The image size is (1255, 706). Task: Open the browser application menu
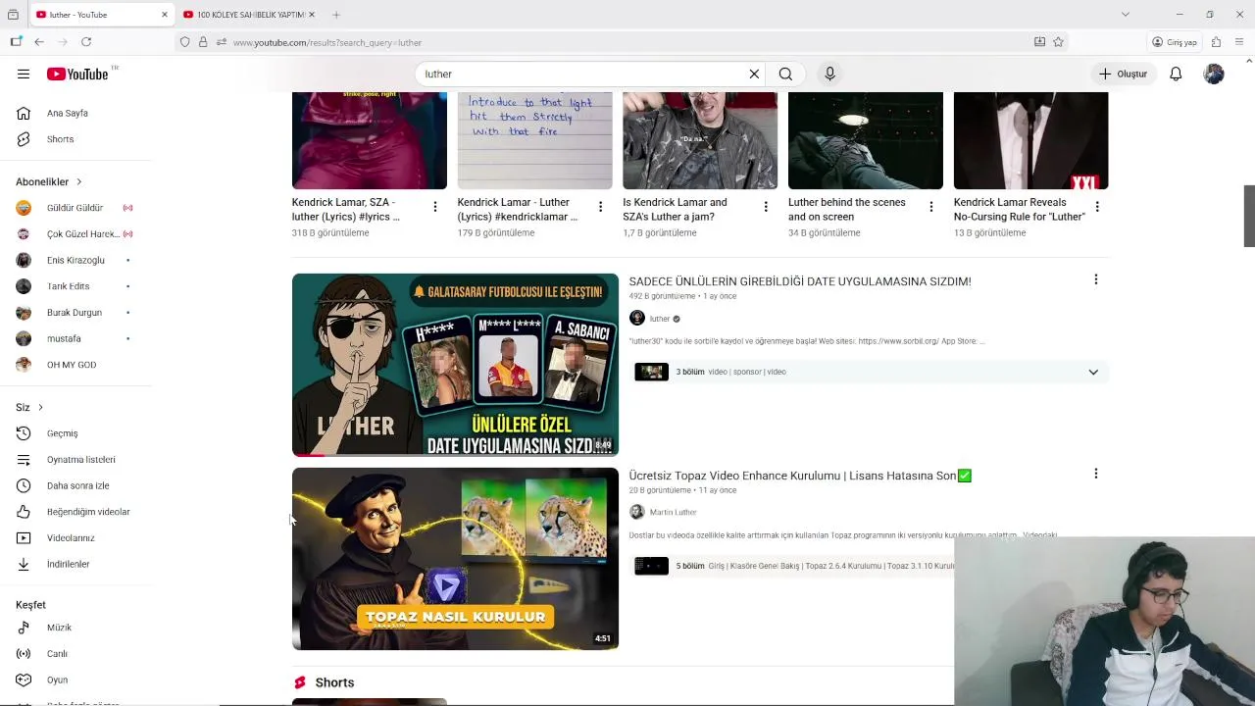point(1239,42)
